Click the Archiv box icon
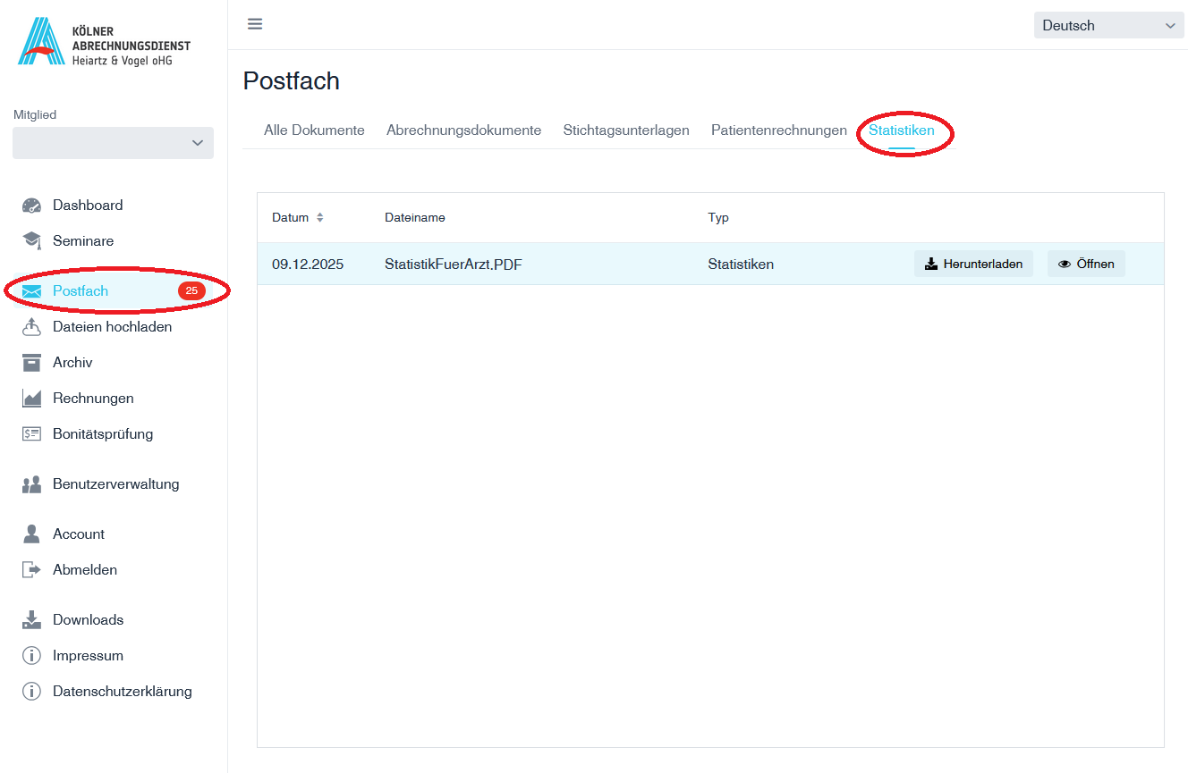 pyautogui.click(x=31, y=363)
